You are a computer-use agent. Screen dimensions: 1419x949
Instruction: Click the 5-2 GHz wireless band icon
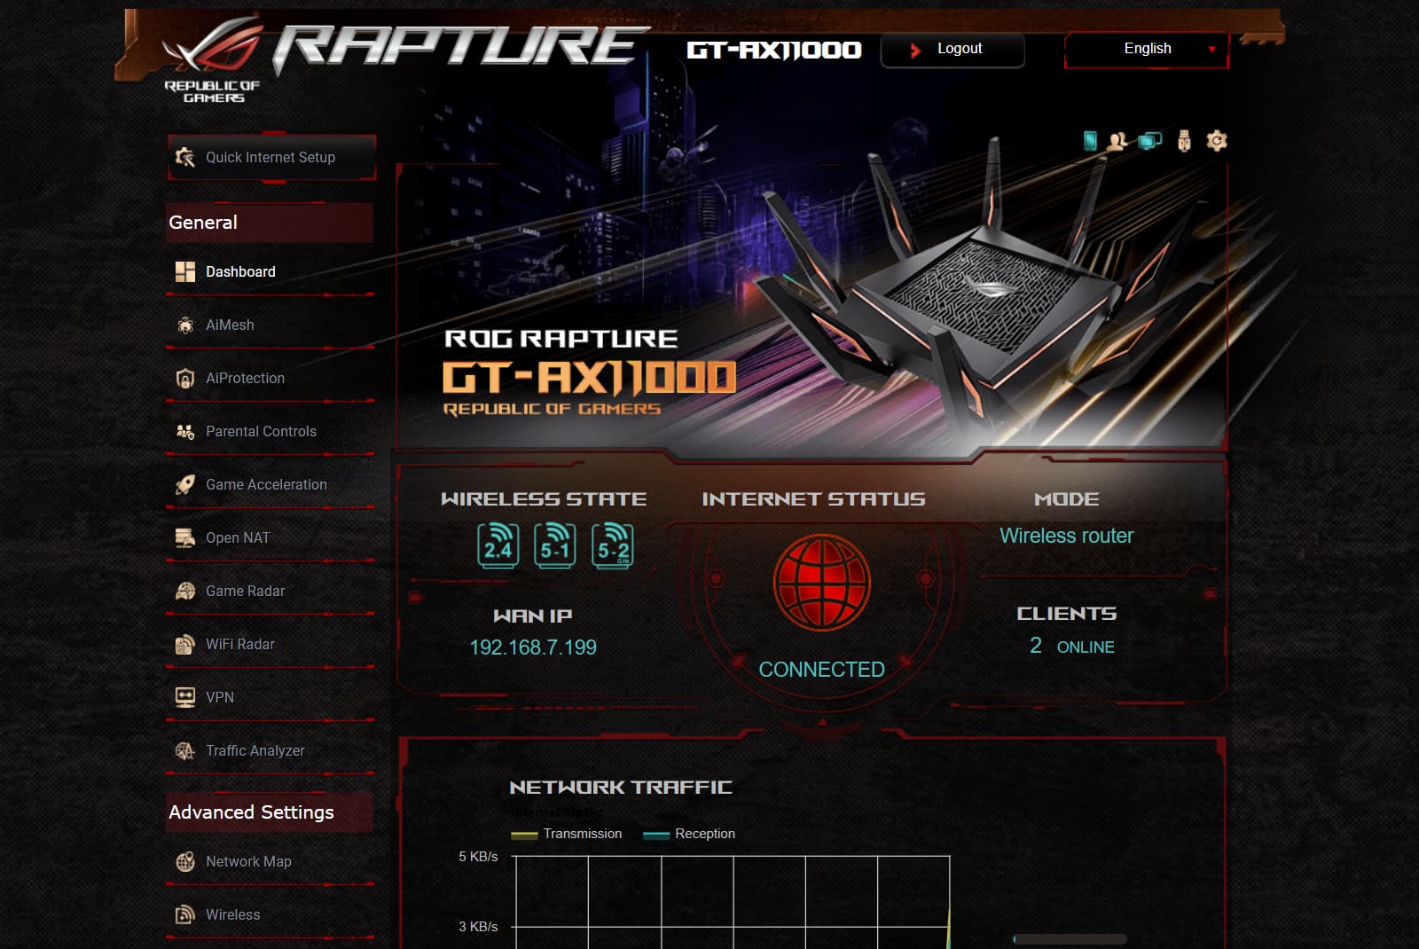click(x=612, y=545)
